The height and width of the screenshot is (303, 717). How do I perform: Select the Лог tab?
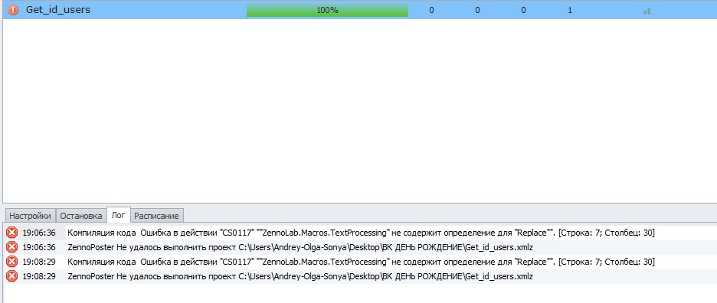118,215
